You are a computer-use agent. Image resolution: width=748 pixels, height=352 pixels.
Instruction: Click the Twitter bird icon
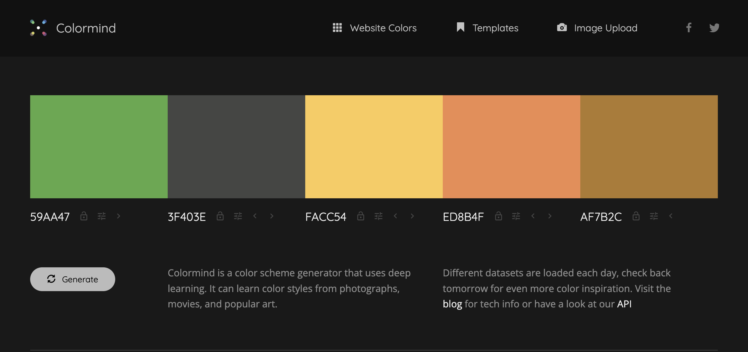click(714, 28)
